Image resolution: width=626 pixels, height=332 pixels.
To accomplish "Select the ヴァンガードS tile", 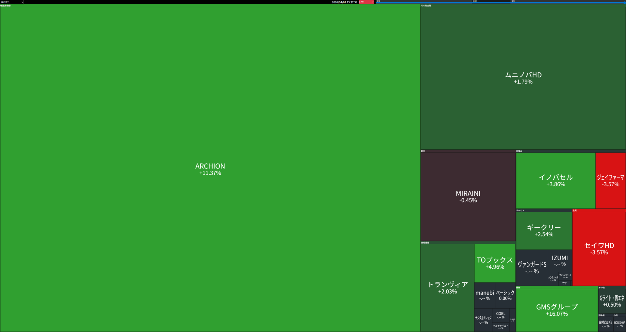I will (x=532, y=267).
